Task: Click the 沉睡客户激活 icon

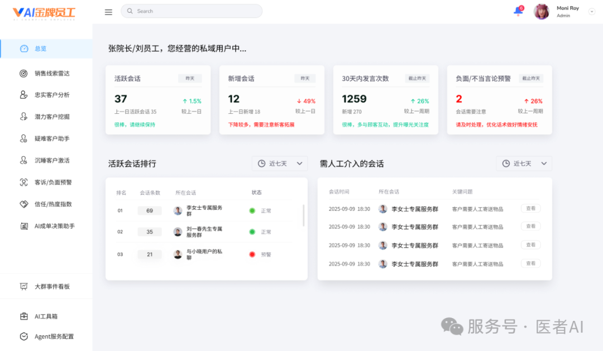Action: (x=23, y=160)
